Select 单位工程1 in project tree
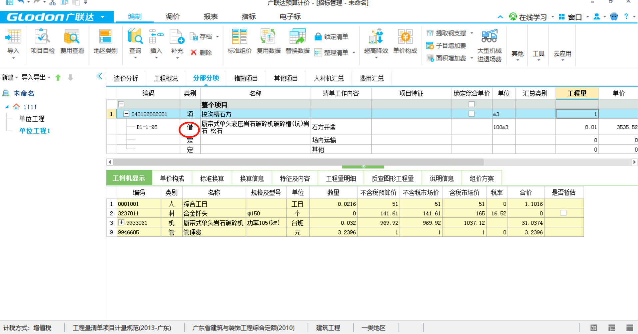Screen dimensions: 638x334 click(x=35, y=131)
